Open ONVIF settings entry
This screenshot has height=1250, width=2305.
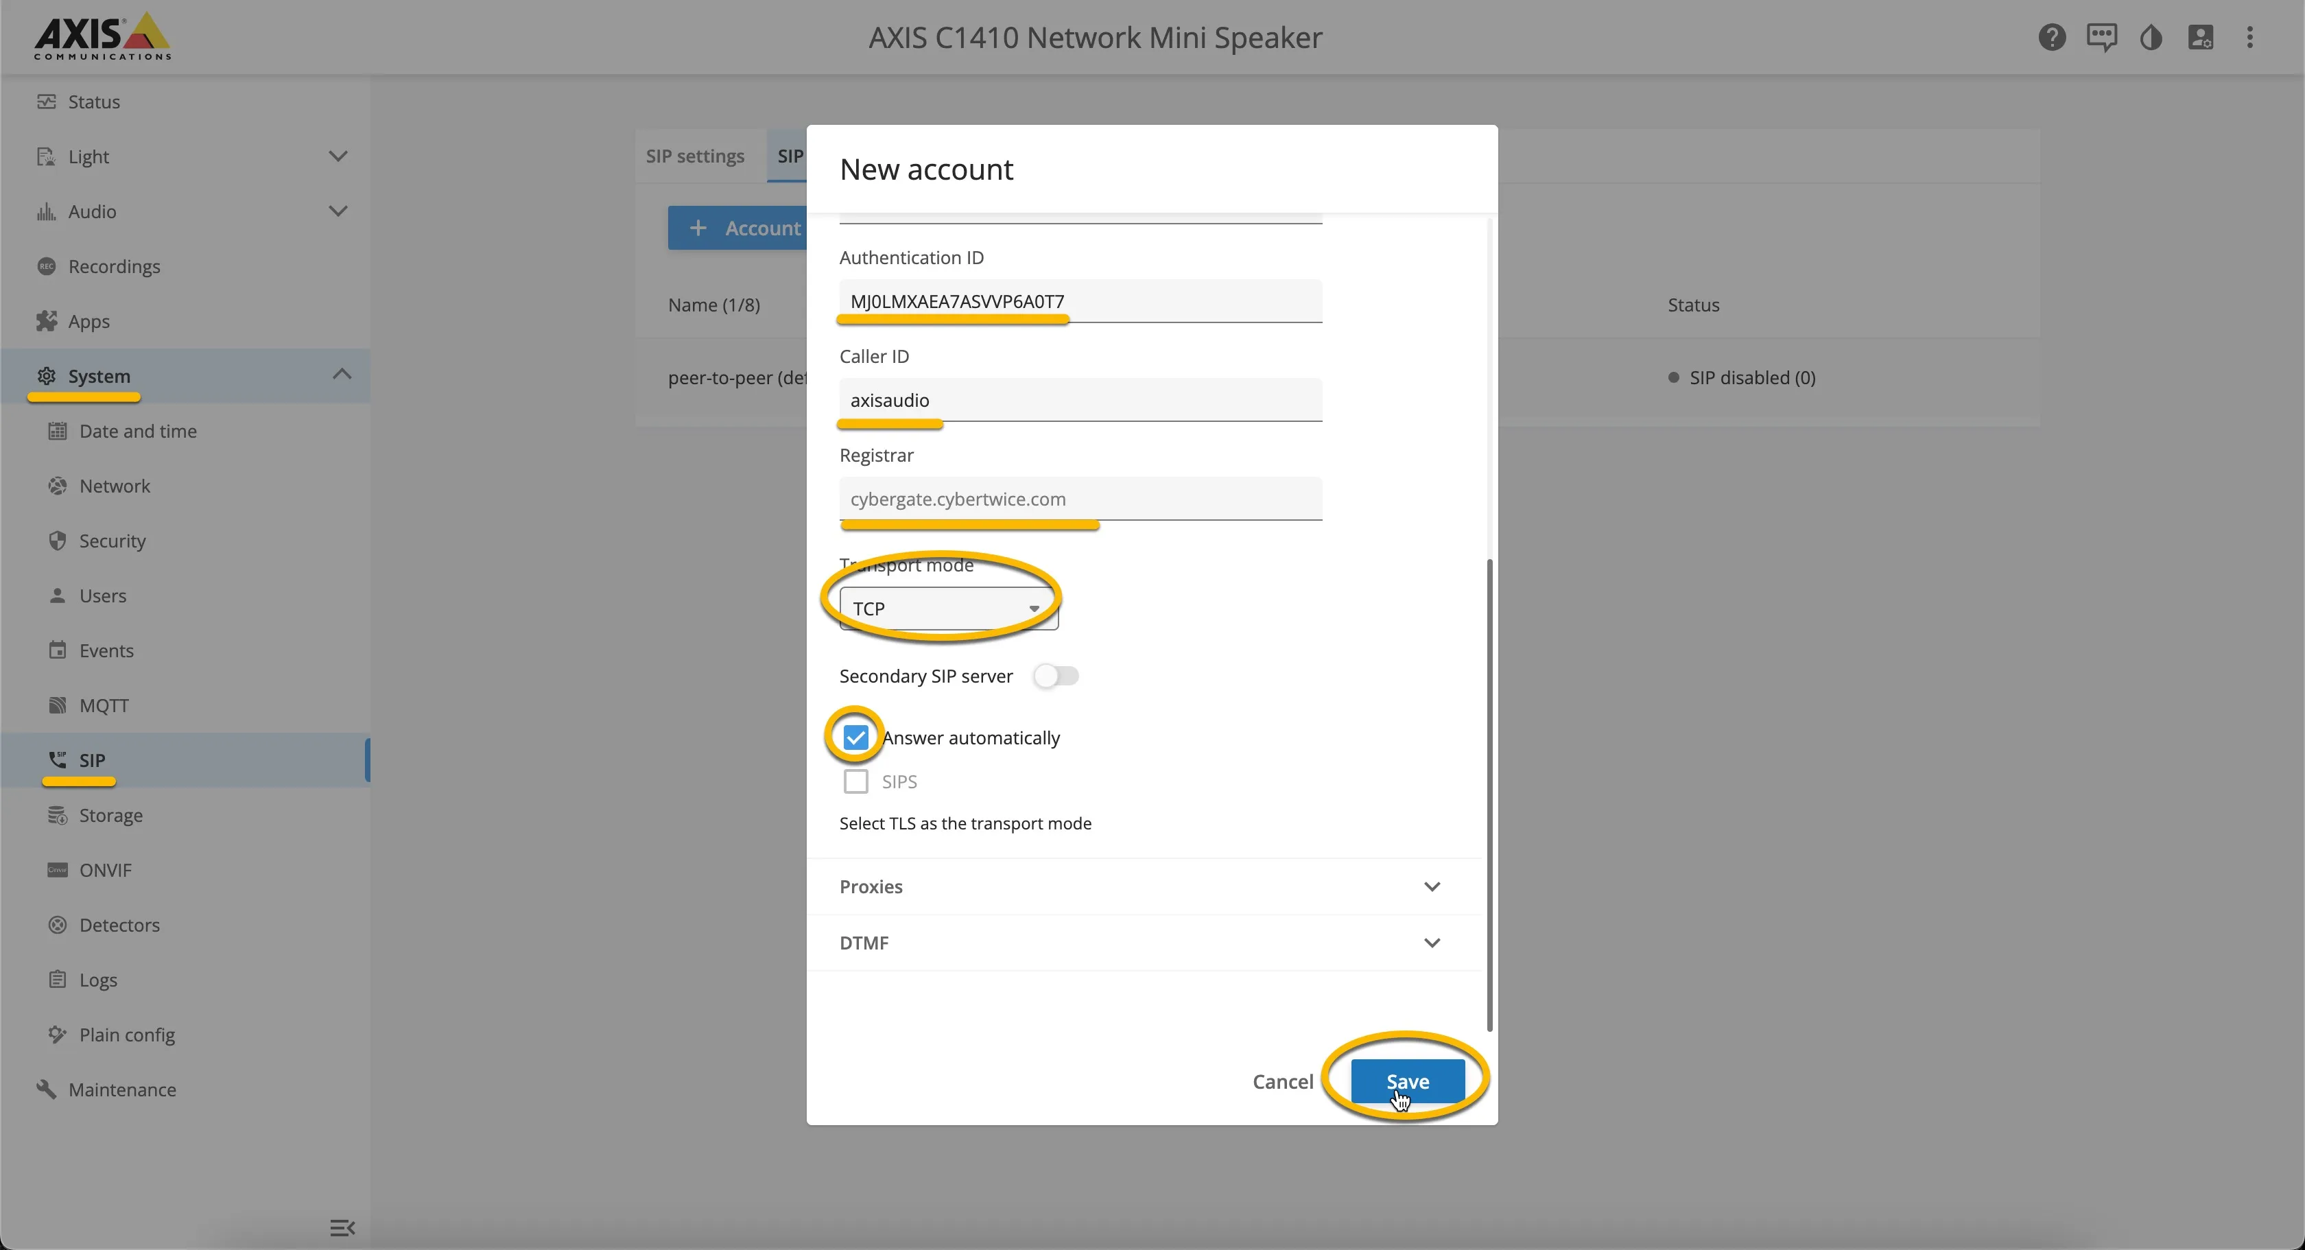185,870
